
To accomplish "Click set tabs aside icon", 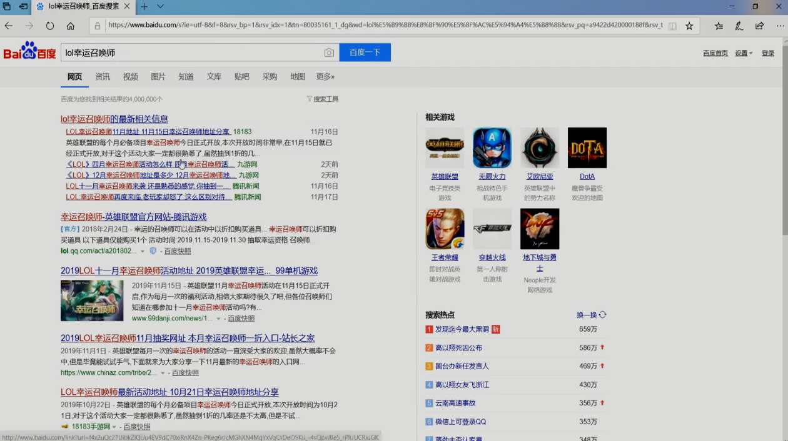I will [x=23, y=6].
